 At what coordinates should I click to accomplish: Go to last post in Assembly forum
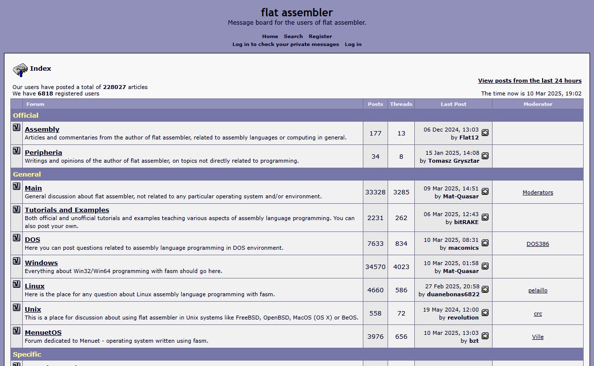tap(485, 133)
